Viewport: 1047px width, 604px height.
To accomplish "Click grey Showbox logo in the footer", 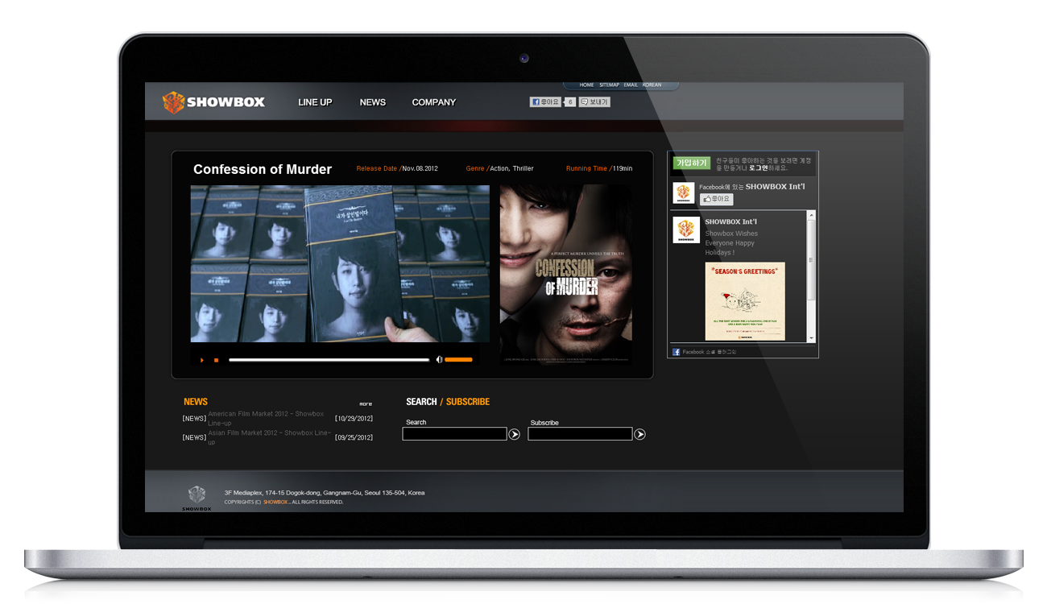I will [197, 497].
